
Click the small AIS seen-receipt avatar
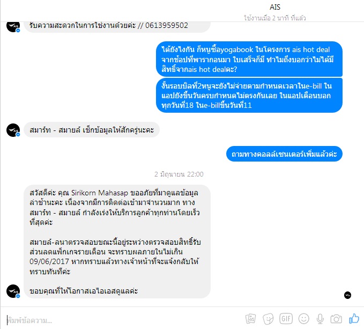tap(347, 295)
